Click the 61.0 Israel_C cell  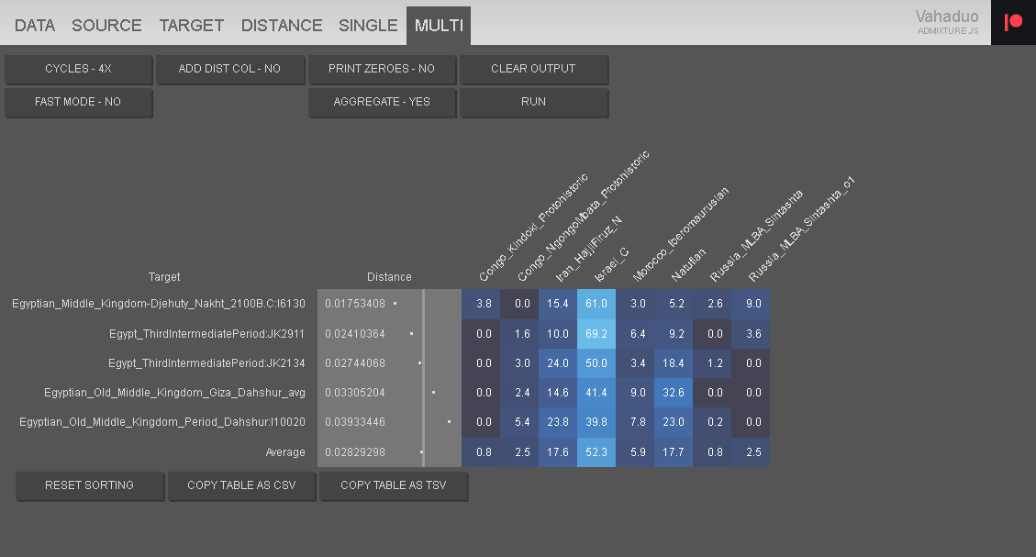click(x=596, y=304)
